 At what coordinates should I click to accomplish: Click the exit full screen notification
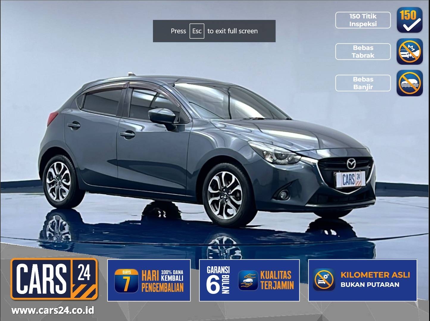214,31
